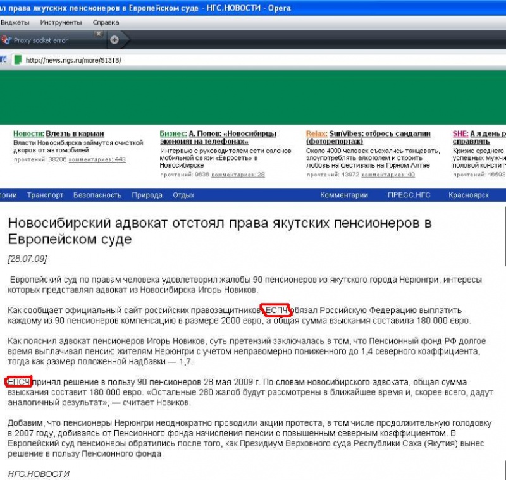Image resolution: width=506 pixels, height=480 pixels.
Task: Click the text прочтений: 13972
Action: pos(333,175)
